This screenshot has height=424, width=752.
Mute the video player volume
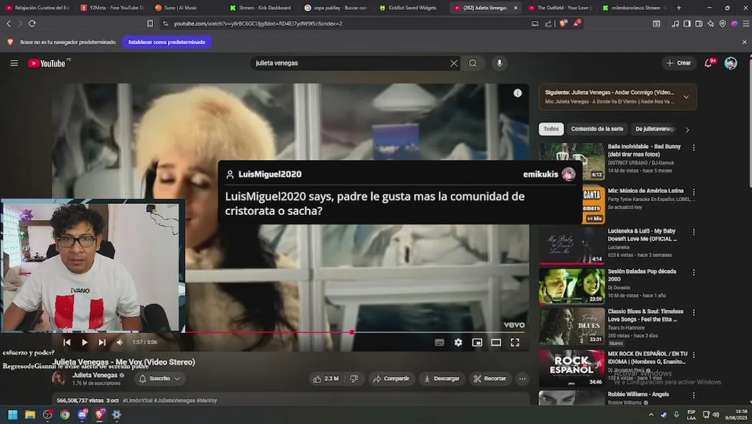coord(120,342)
